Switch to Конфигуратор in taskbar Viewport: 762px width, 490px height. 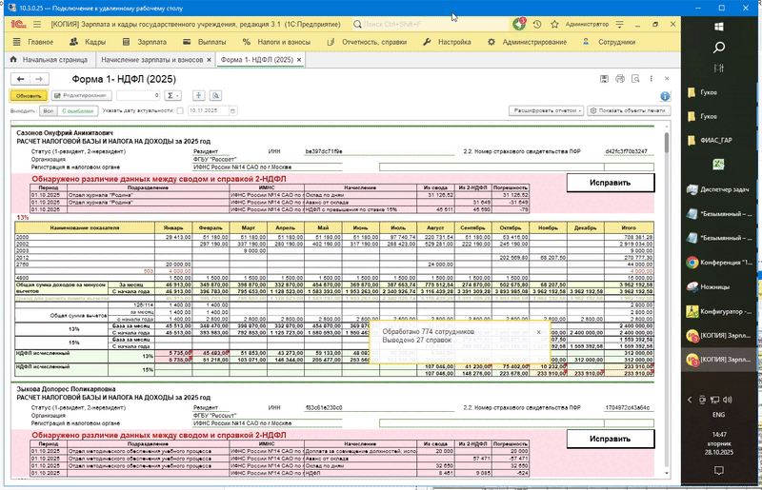point(720,311)
